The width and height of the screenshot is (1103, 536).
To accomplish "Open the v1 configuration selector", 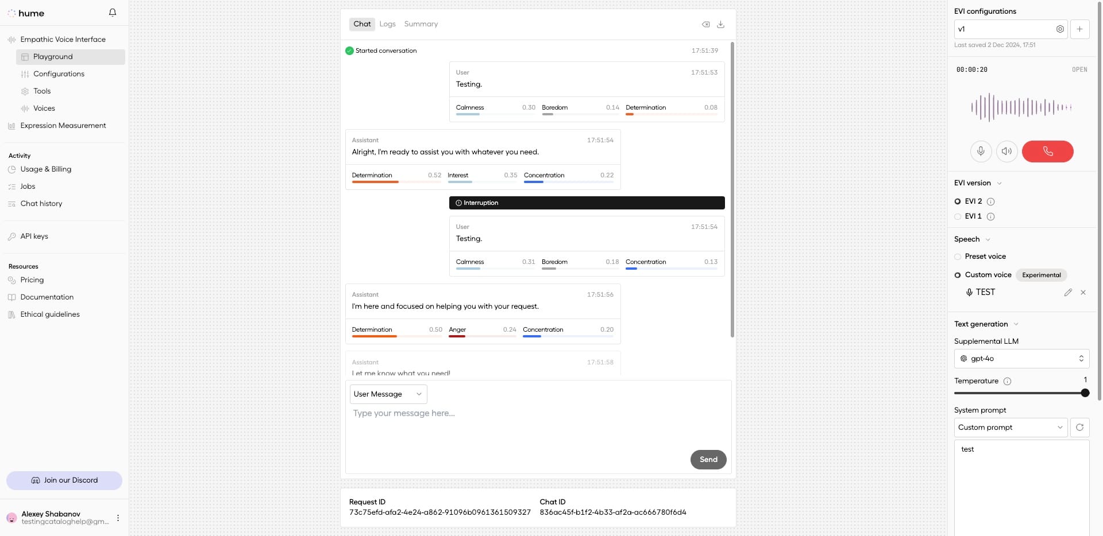I will [1011, 29].
